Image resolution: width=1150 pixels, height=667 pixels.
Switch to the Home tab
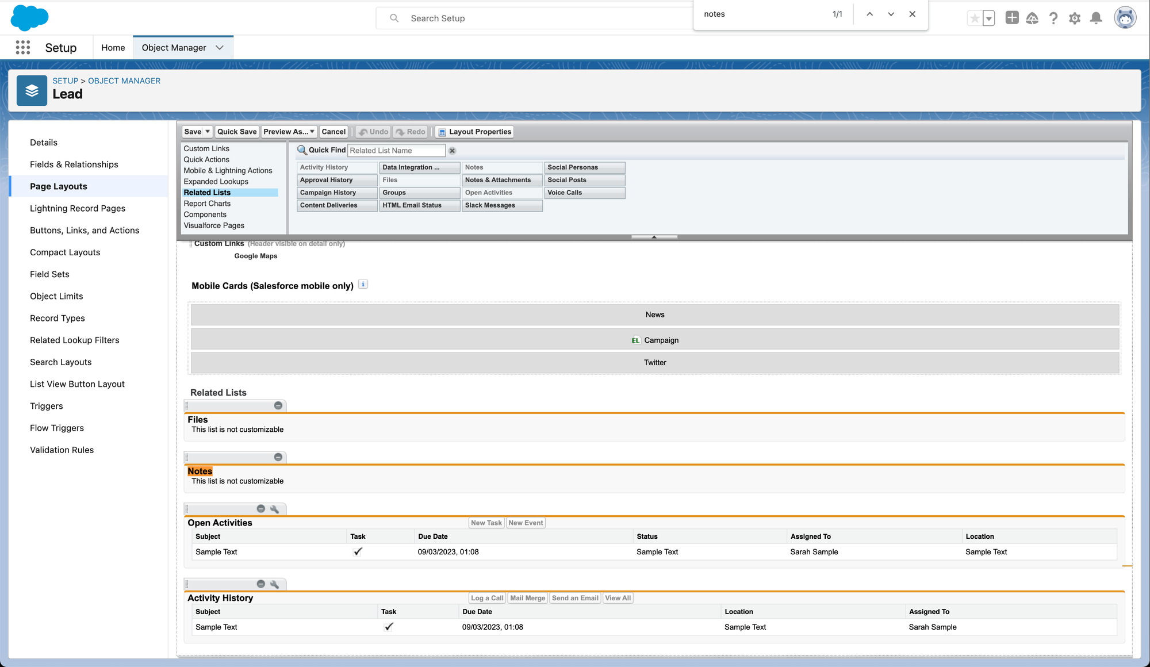click(x=113, y=48)
